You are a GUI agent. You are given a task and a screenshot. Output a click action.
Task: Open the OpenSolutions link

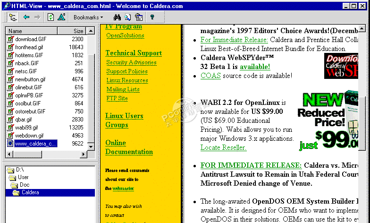[x=126, y=35]
